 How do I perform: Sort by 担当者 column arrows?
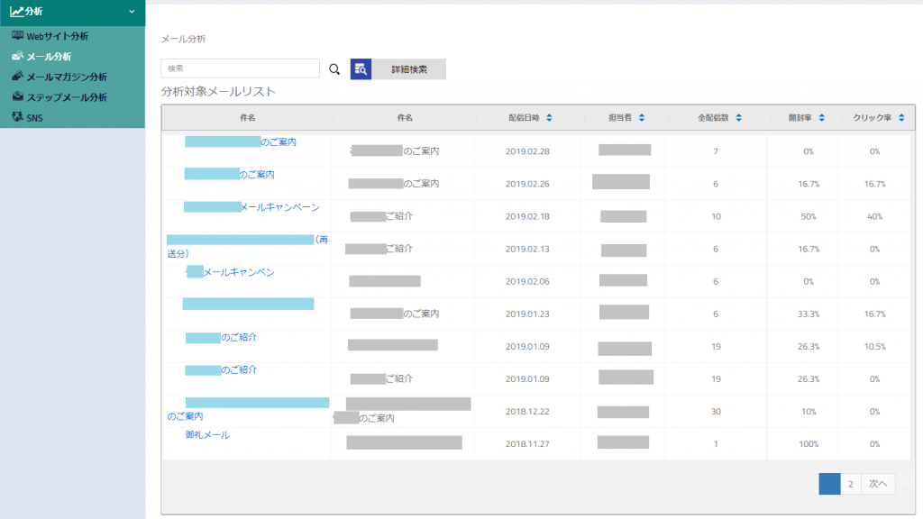point(642,118)
